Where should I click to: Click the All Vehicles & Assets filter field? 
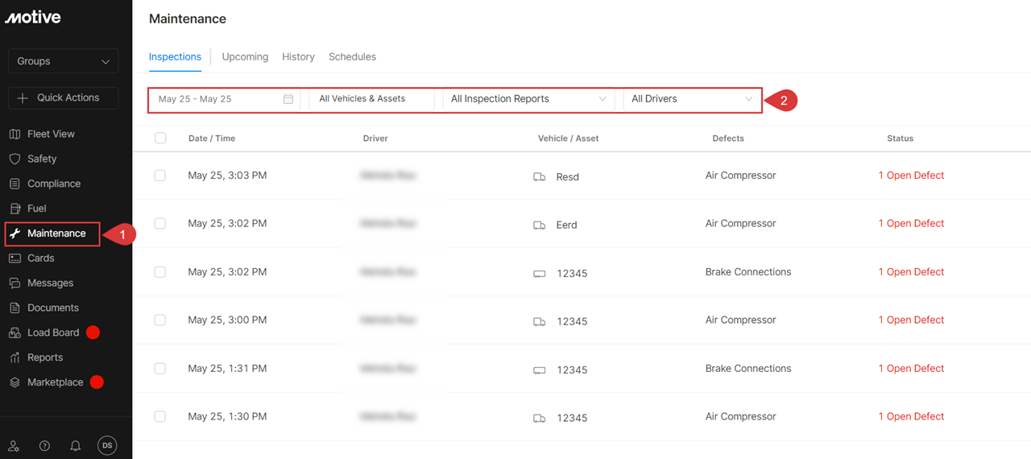[371, 99]
